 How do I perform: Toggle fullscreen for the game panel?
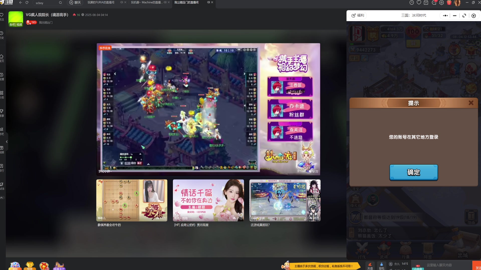point(464,15)
